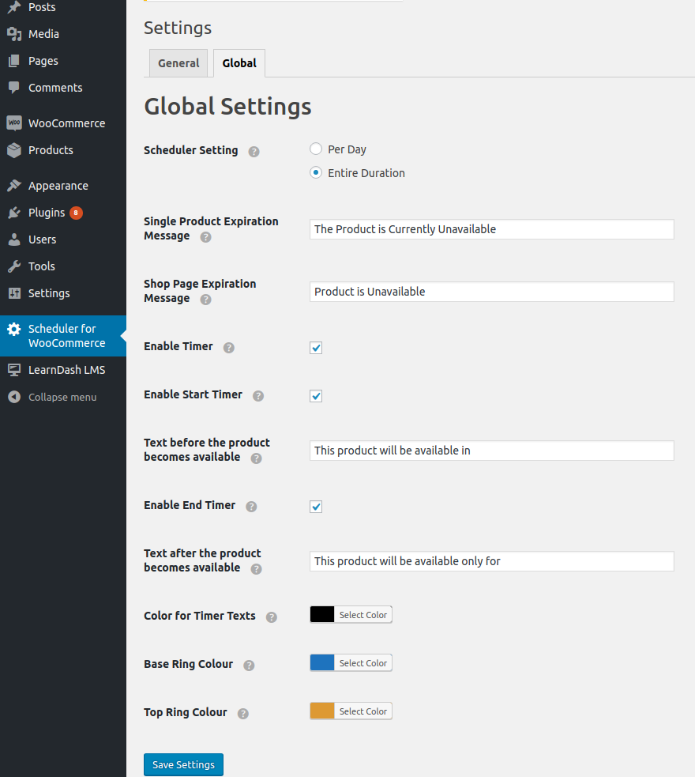
Task: Click the Users person icon
Action: [x=14, y=239]
